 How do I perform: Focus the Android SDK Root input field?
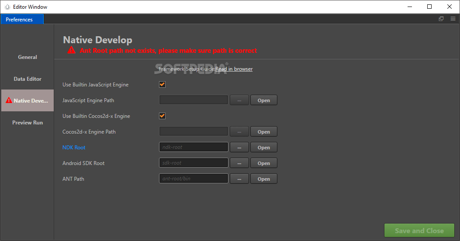coord(194,163)
